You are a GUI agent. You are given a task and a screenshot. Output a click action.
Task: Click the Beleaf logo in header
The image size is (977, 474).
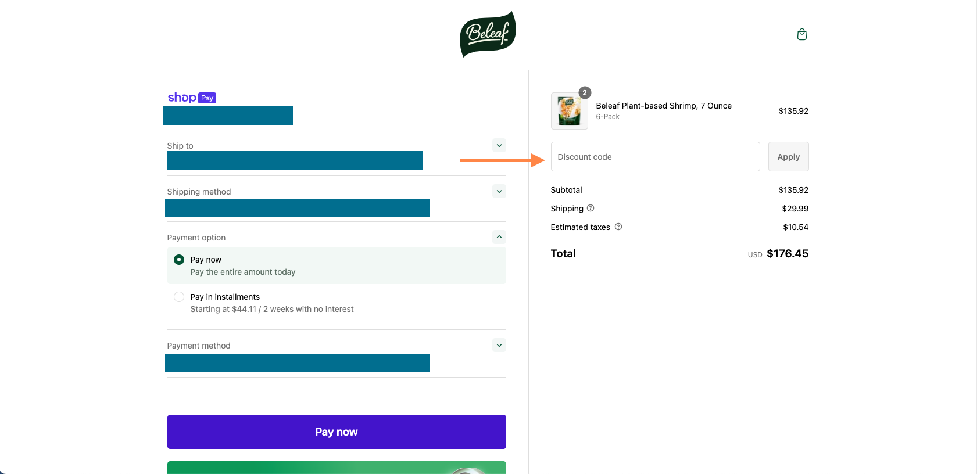pyautogui.click(x=488, y=34)
